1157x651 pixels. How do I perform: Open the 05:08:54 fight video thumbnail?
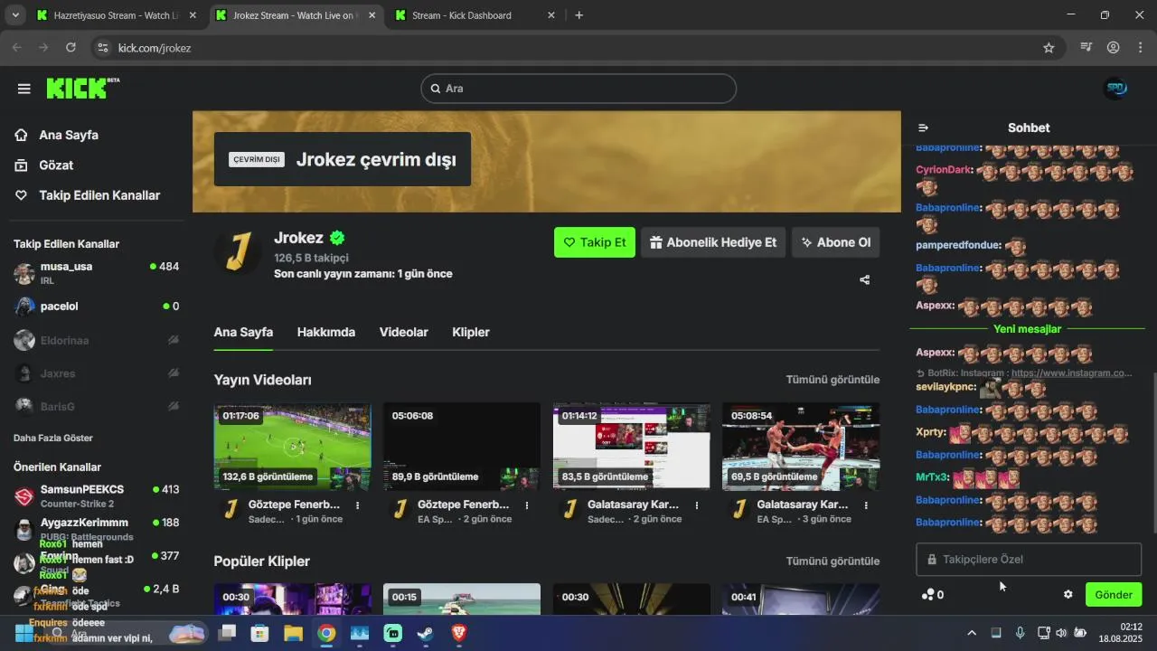click(x=801, y=447)
